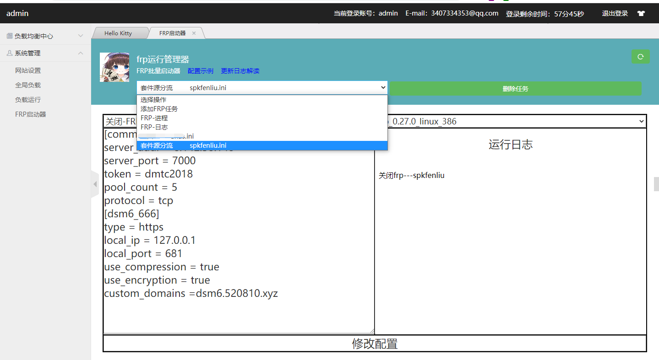Viewport: 659px width, 360px height.
Task: Collapse the 系统管理 section
Action: click(x=45, y=53)
